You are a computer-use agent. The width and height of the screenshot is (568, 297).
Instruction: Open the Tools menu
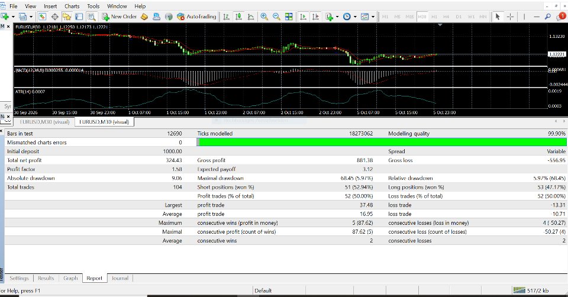tap(93, 6)
